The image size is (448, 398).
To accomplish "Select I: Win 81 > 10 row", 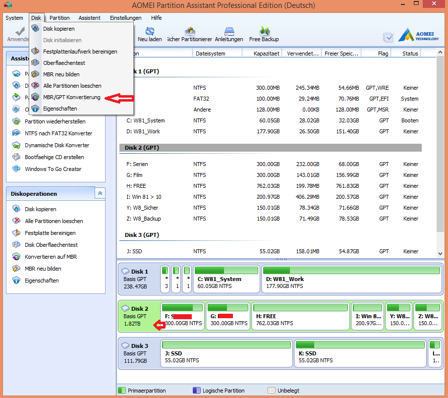I will click(x=270, y=197).
